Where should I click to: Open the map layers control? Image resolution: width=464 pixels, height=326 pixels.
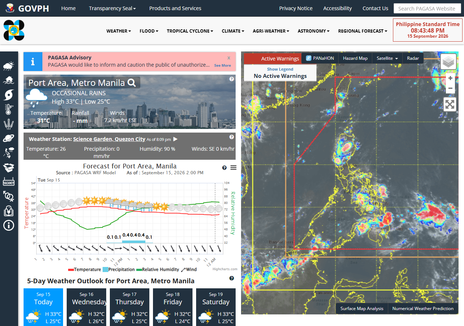448,62
